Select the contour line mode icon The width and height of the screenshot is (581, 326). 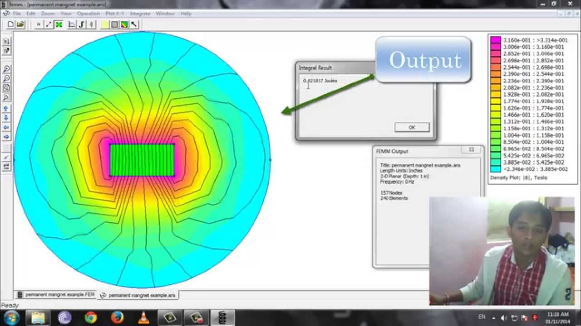49,24
